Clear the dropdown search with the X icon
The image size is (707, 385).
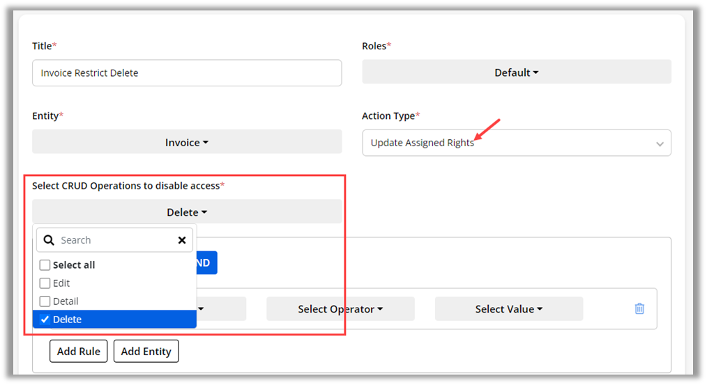[x=182, y=240]
